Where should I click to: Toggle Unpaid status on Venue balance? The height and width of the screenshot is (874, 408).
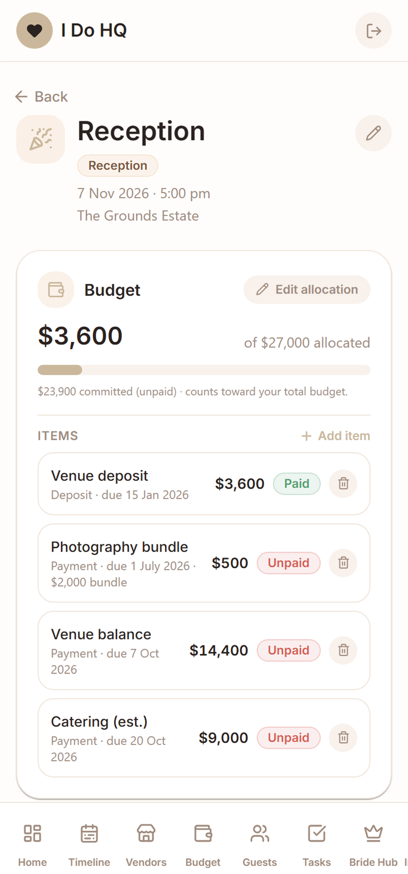(x=288, y=650)
